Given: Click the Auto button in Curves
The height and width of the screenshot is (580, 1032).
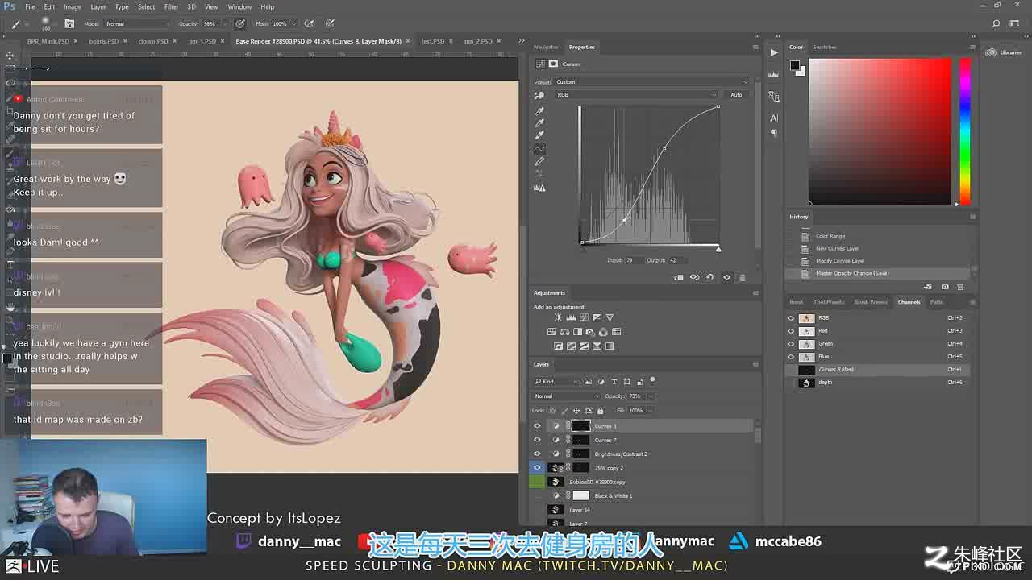Looking at the screenshot, I should (736, 95).
